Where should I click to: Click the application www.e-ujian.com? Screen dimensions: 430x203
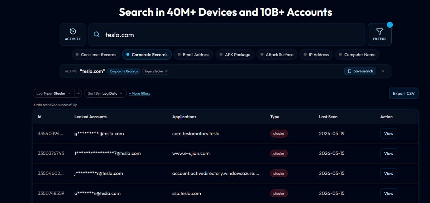tap(191, 153)
